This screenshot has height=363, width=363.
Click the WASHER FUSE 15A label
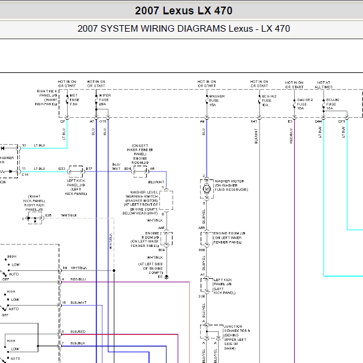(217, 100)
